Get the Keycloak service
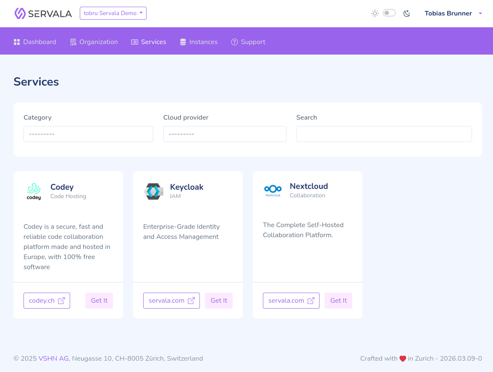493x372 pixels. click(x=219, y=301)
